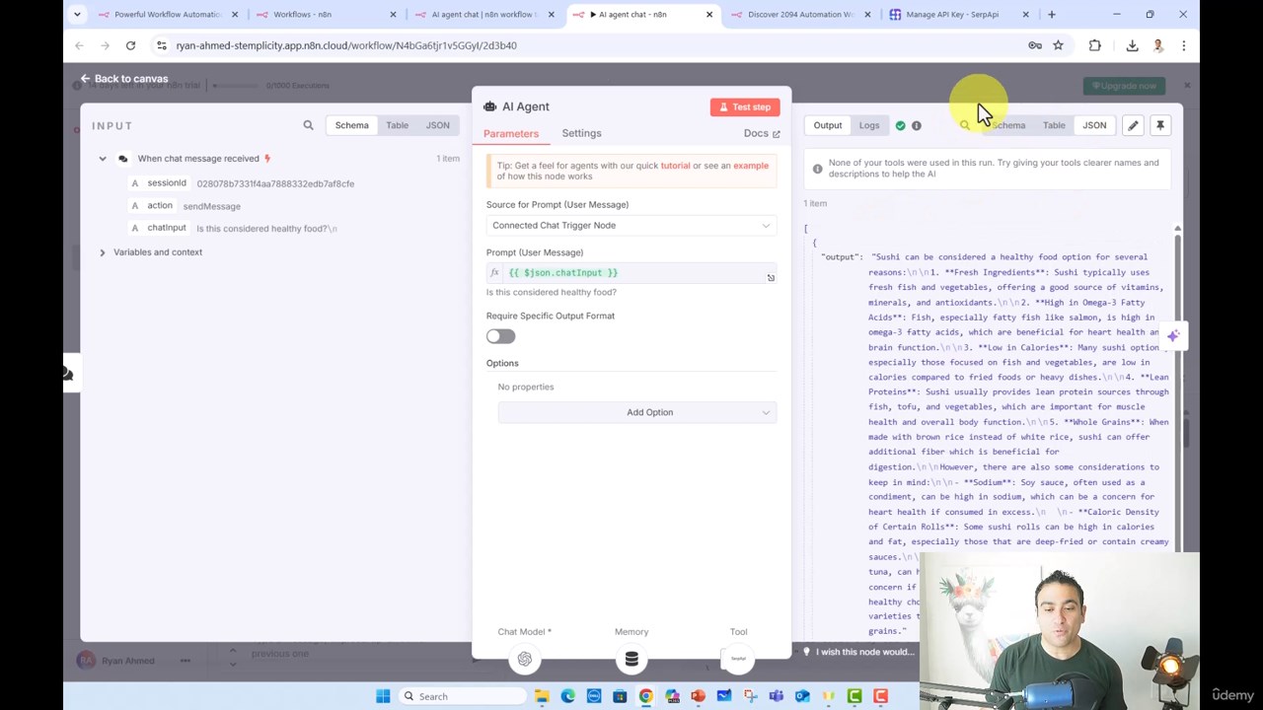This screenshot has height=710, width=1263.
Task: Toggle Require Specific Output Format switch
Action: (500, 336)
